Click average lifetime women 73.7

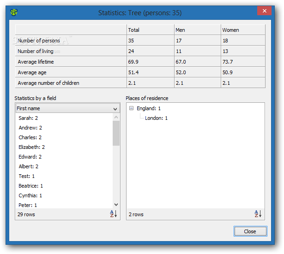243,62
